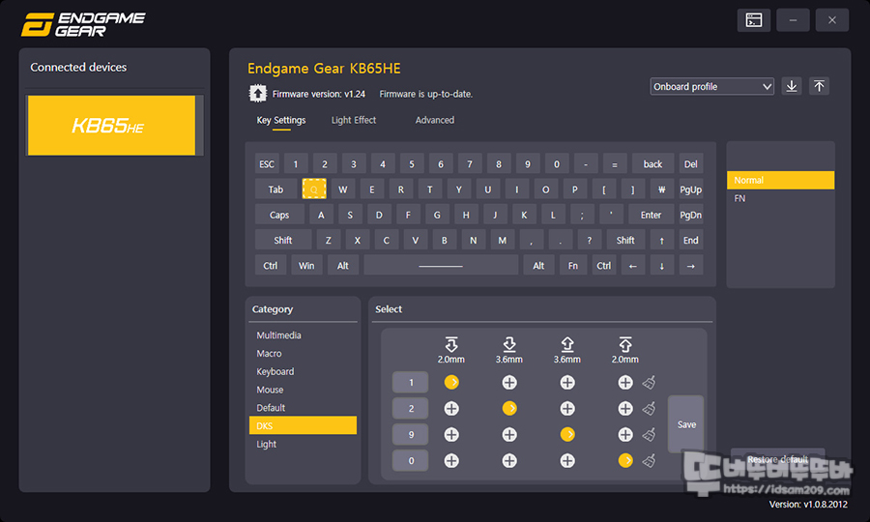
Task: Switch to the Key Settings tab
Action: (x=280, y=120)
